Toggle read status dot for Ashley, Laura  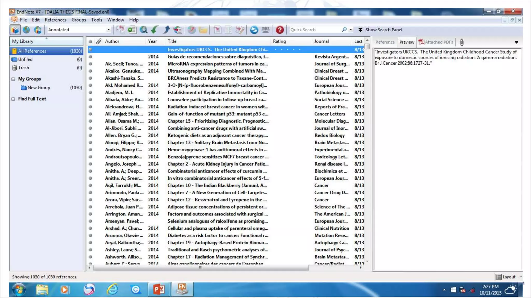[x=90, y=250]
